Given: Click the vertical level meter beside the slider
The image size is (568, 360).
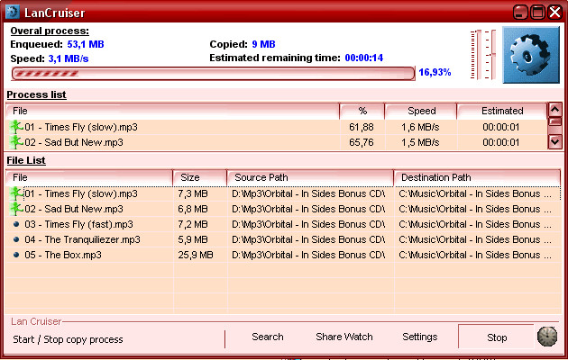Looking at the screenshot, I should tap(474, 55).
